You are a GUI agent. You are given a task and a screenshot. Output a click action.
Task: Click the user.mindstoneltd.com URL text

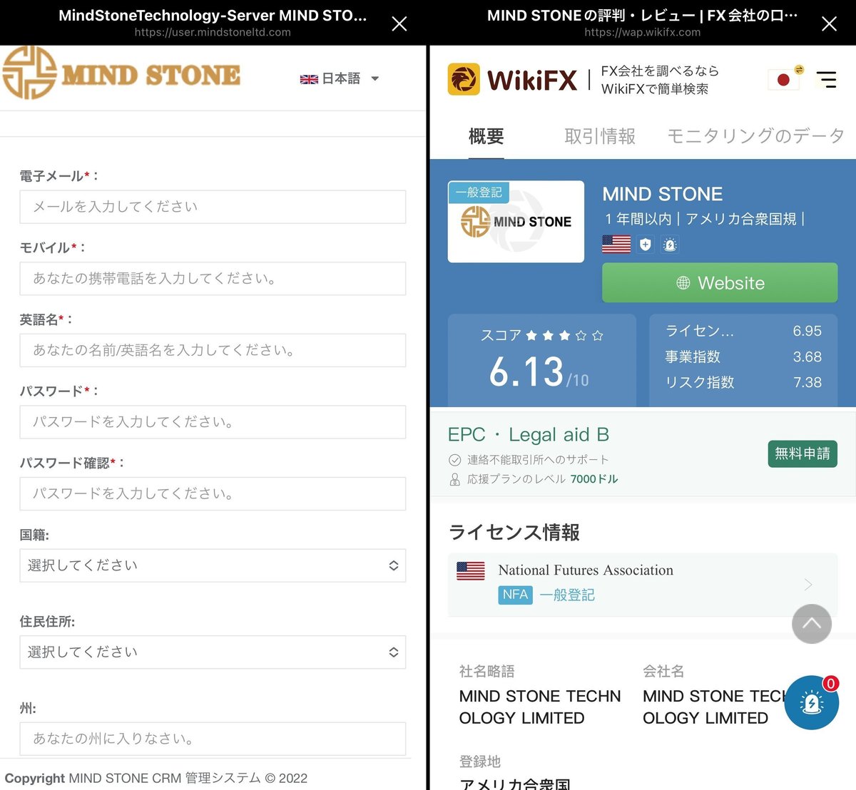[x=213, y=32]
